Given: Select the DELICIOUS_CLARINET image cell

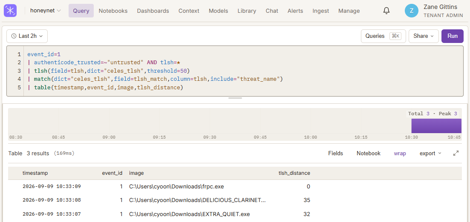Looking at the screenshot, I should pos(197,200).
